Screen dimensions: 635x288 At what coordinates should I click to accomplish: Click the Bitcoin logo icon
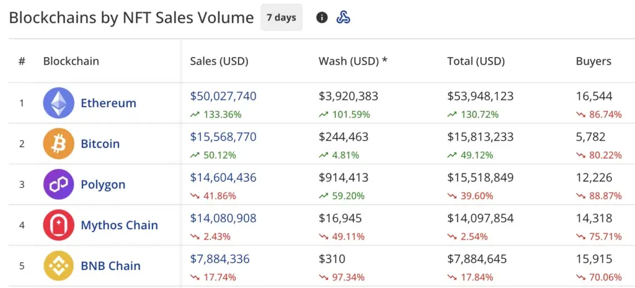59,144
